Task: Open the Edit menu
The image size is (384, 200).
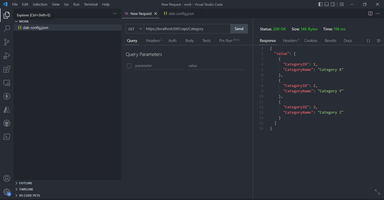Action: (x=25, y=4)
